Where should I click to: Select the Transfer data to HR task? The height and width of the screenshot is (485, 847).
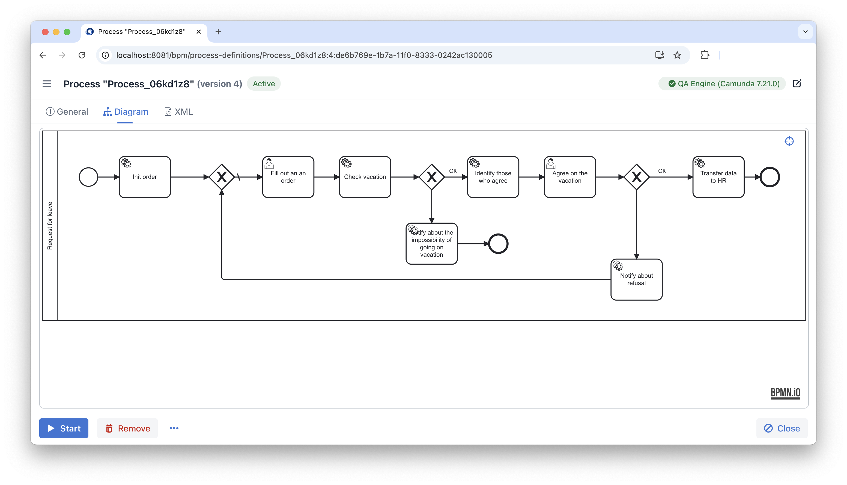tap(718, 177)
